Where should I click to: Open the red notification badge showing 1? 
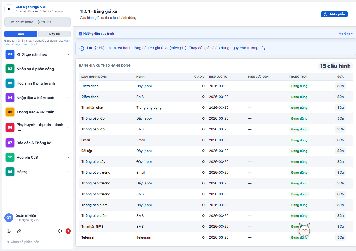(x=68, y=231)
